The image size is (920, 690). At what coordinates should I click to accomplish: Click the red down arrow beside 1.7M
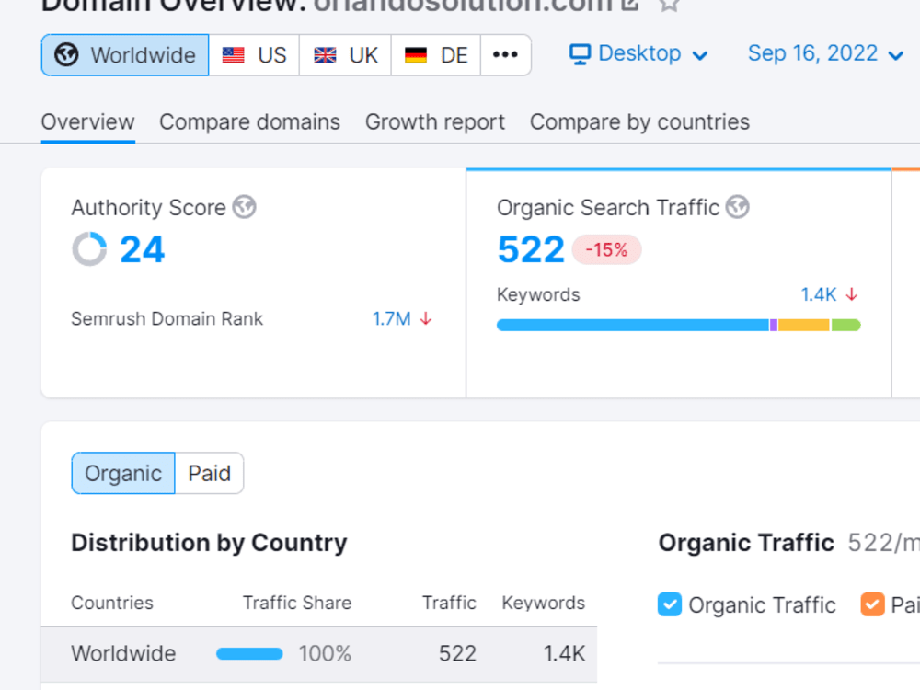tap(426, 319)
